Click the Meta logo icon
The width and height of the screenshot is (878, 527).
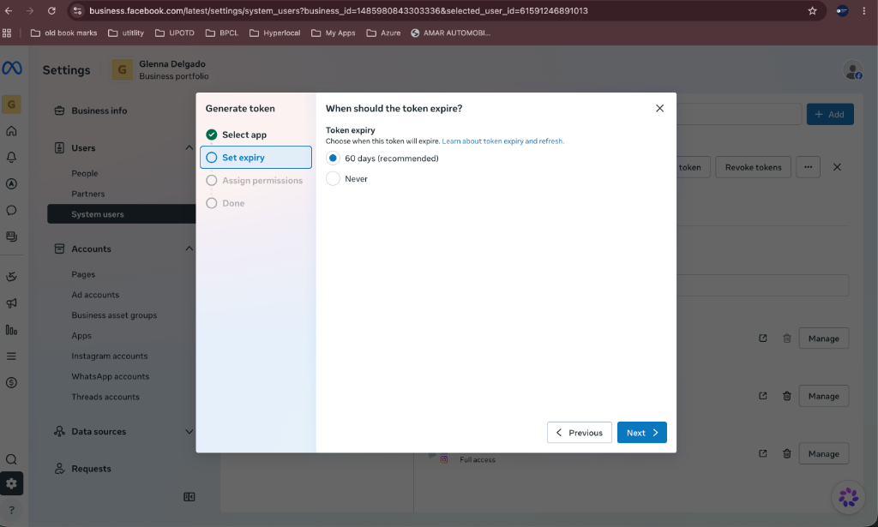(12, 69)
